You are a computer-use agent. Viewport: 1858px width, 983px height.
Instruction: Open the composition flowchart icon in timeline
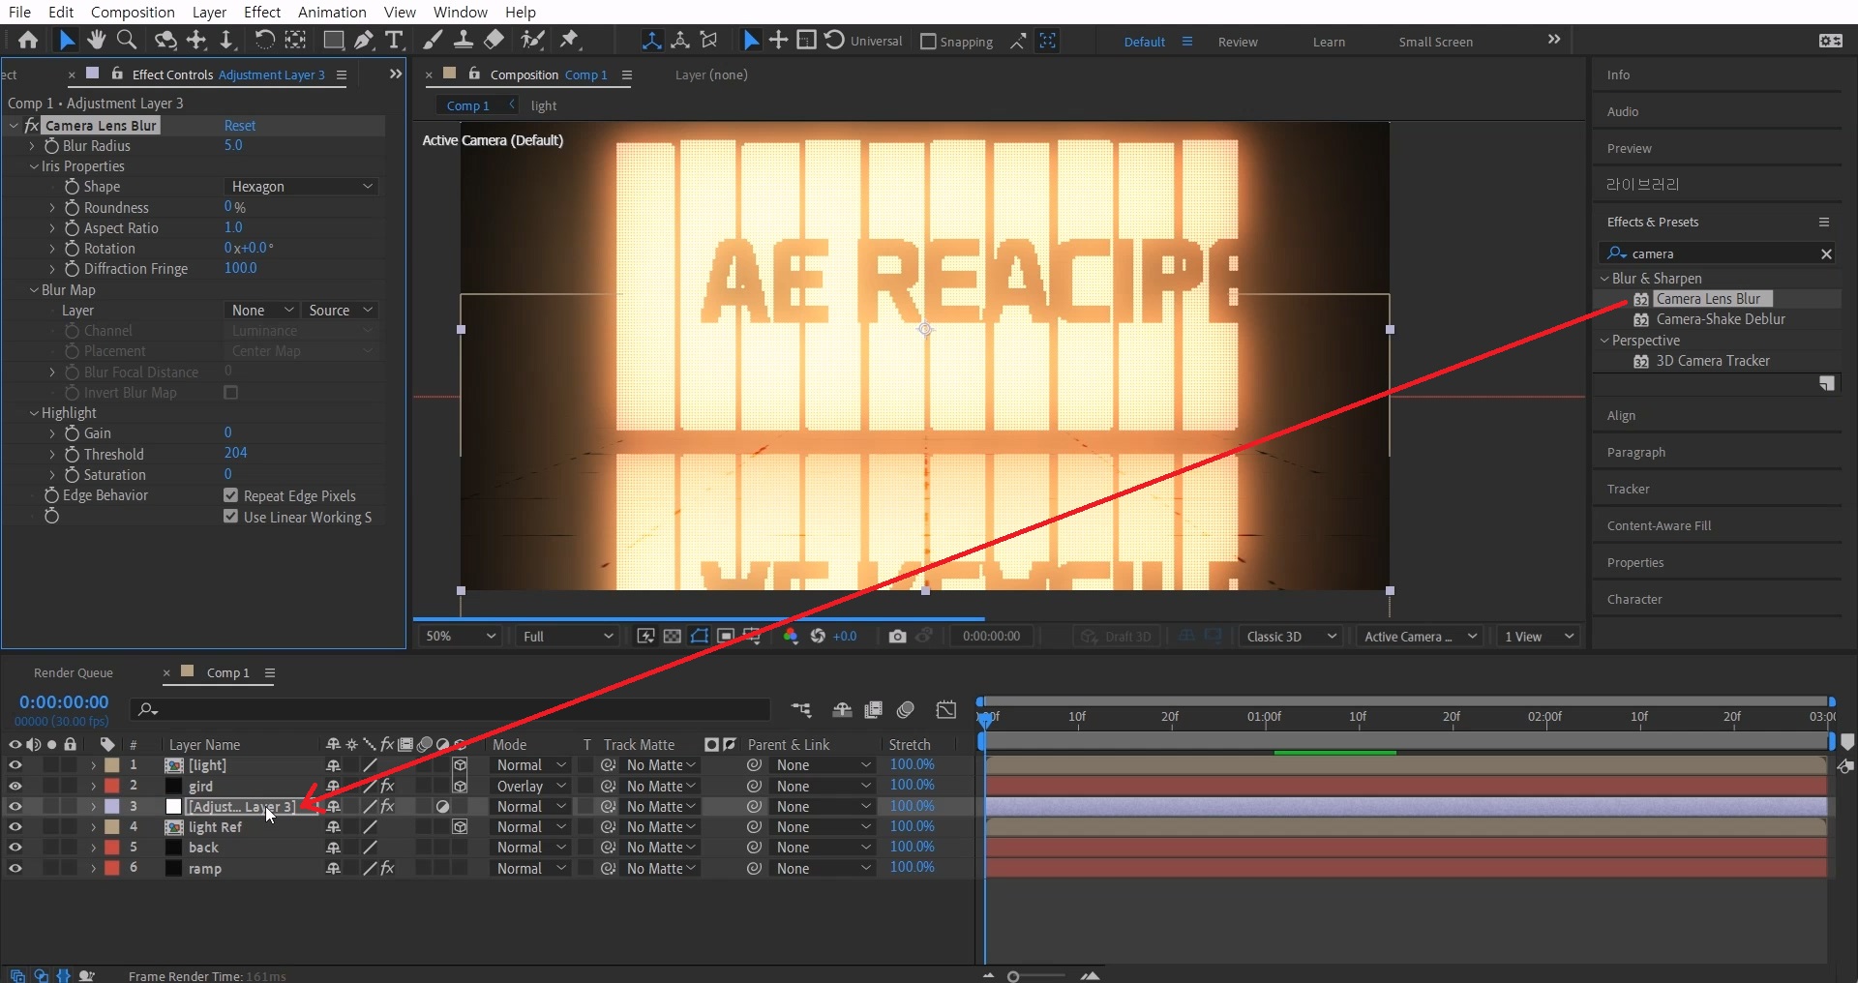pos(801,710)
